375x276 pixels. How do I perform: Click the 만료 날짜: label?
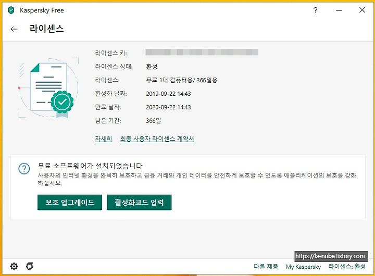(108, 107)
